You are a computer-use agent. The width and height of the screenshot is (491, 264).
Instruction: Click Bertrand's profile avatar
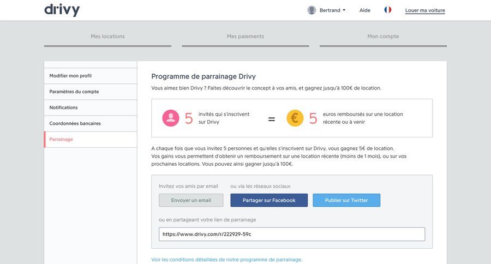pos(312,10)
